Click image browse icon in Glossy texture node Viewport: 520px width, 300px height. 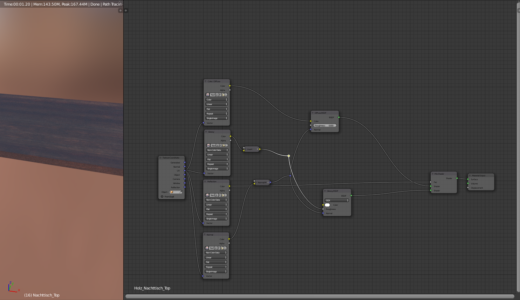[x=208, y=145]
